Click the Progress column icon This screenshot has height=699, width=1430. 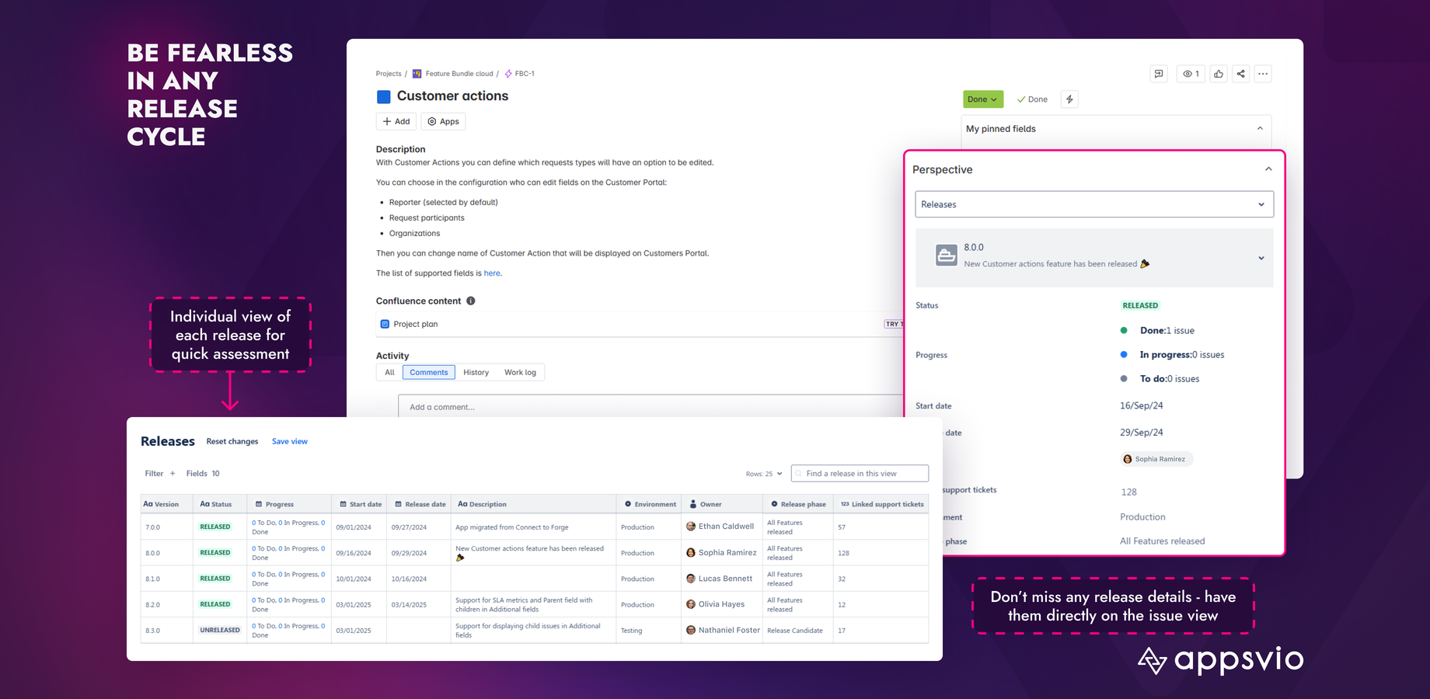click(x=259, y=504)
